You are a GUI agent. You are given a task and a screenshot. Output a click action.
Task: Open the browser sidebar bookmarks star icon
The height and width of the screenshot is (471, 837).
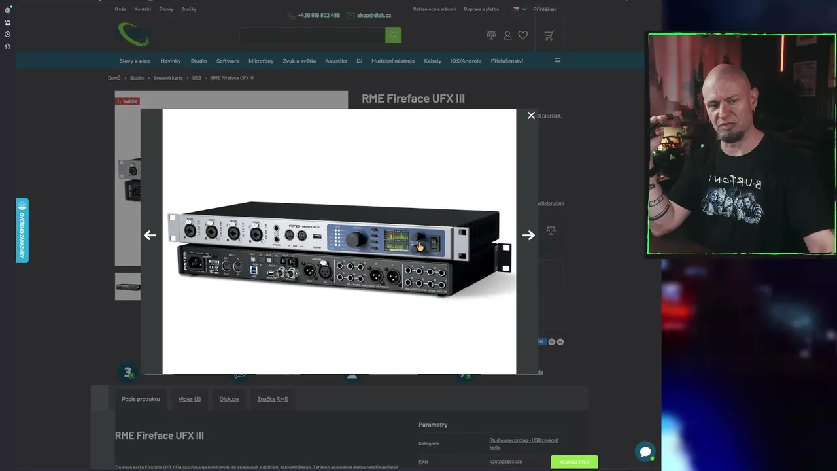point(7,46)
